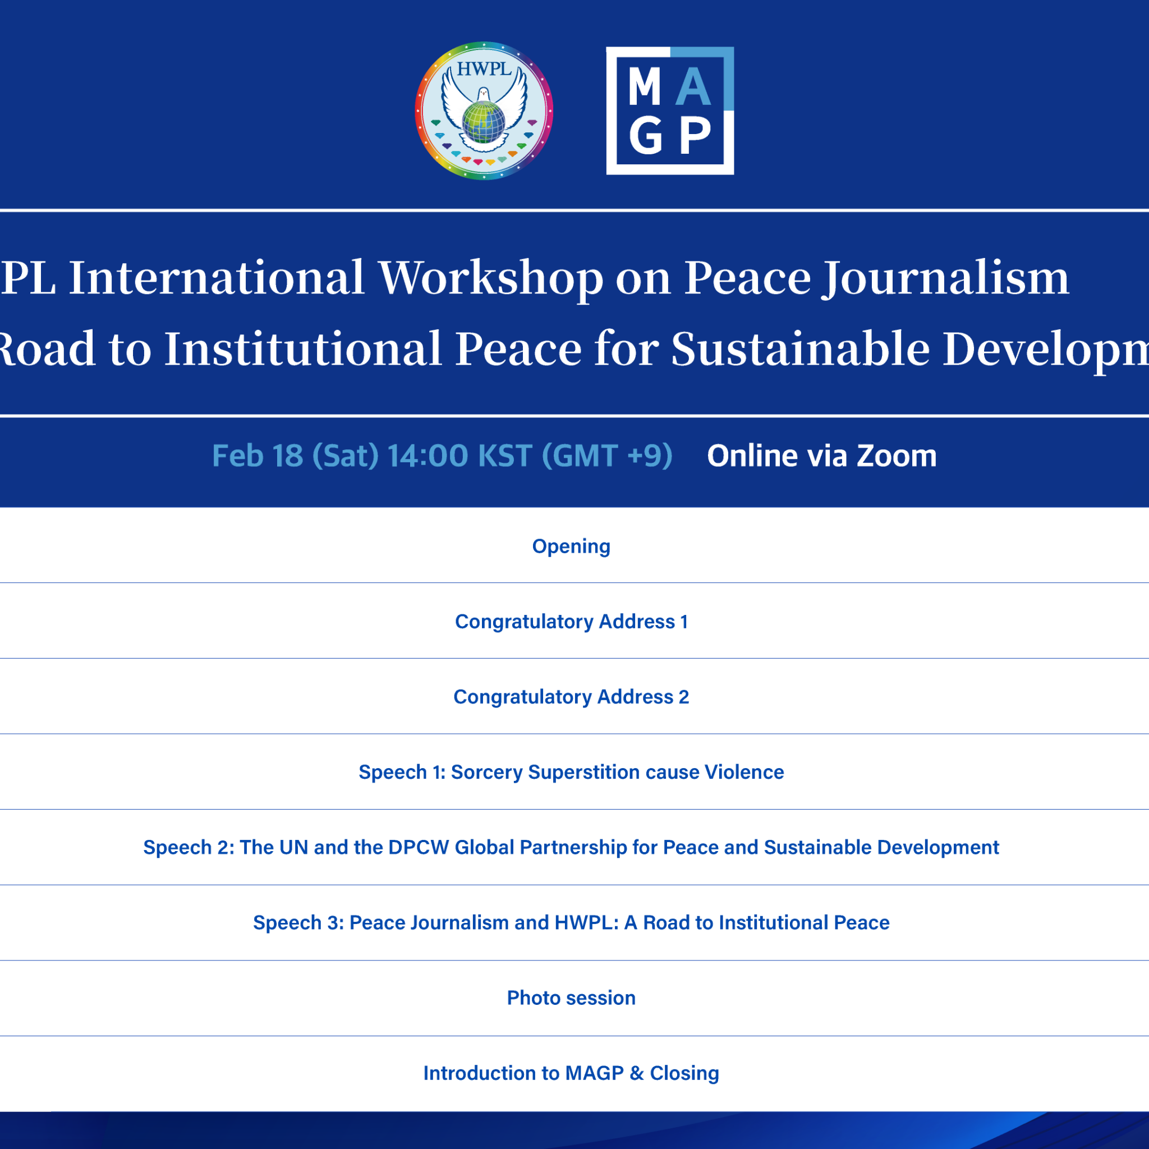Click the white letter M in MAGP logo
This screenshot has height=1149, width=1149.
click(645, 88)
